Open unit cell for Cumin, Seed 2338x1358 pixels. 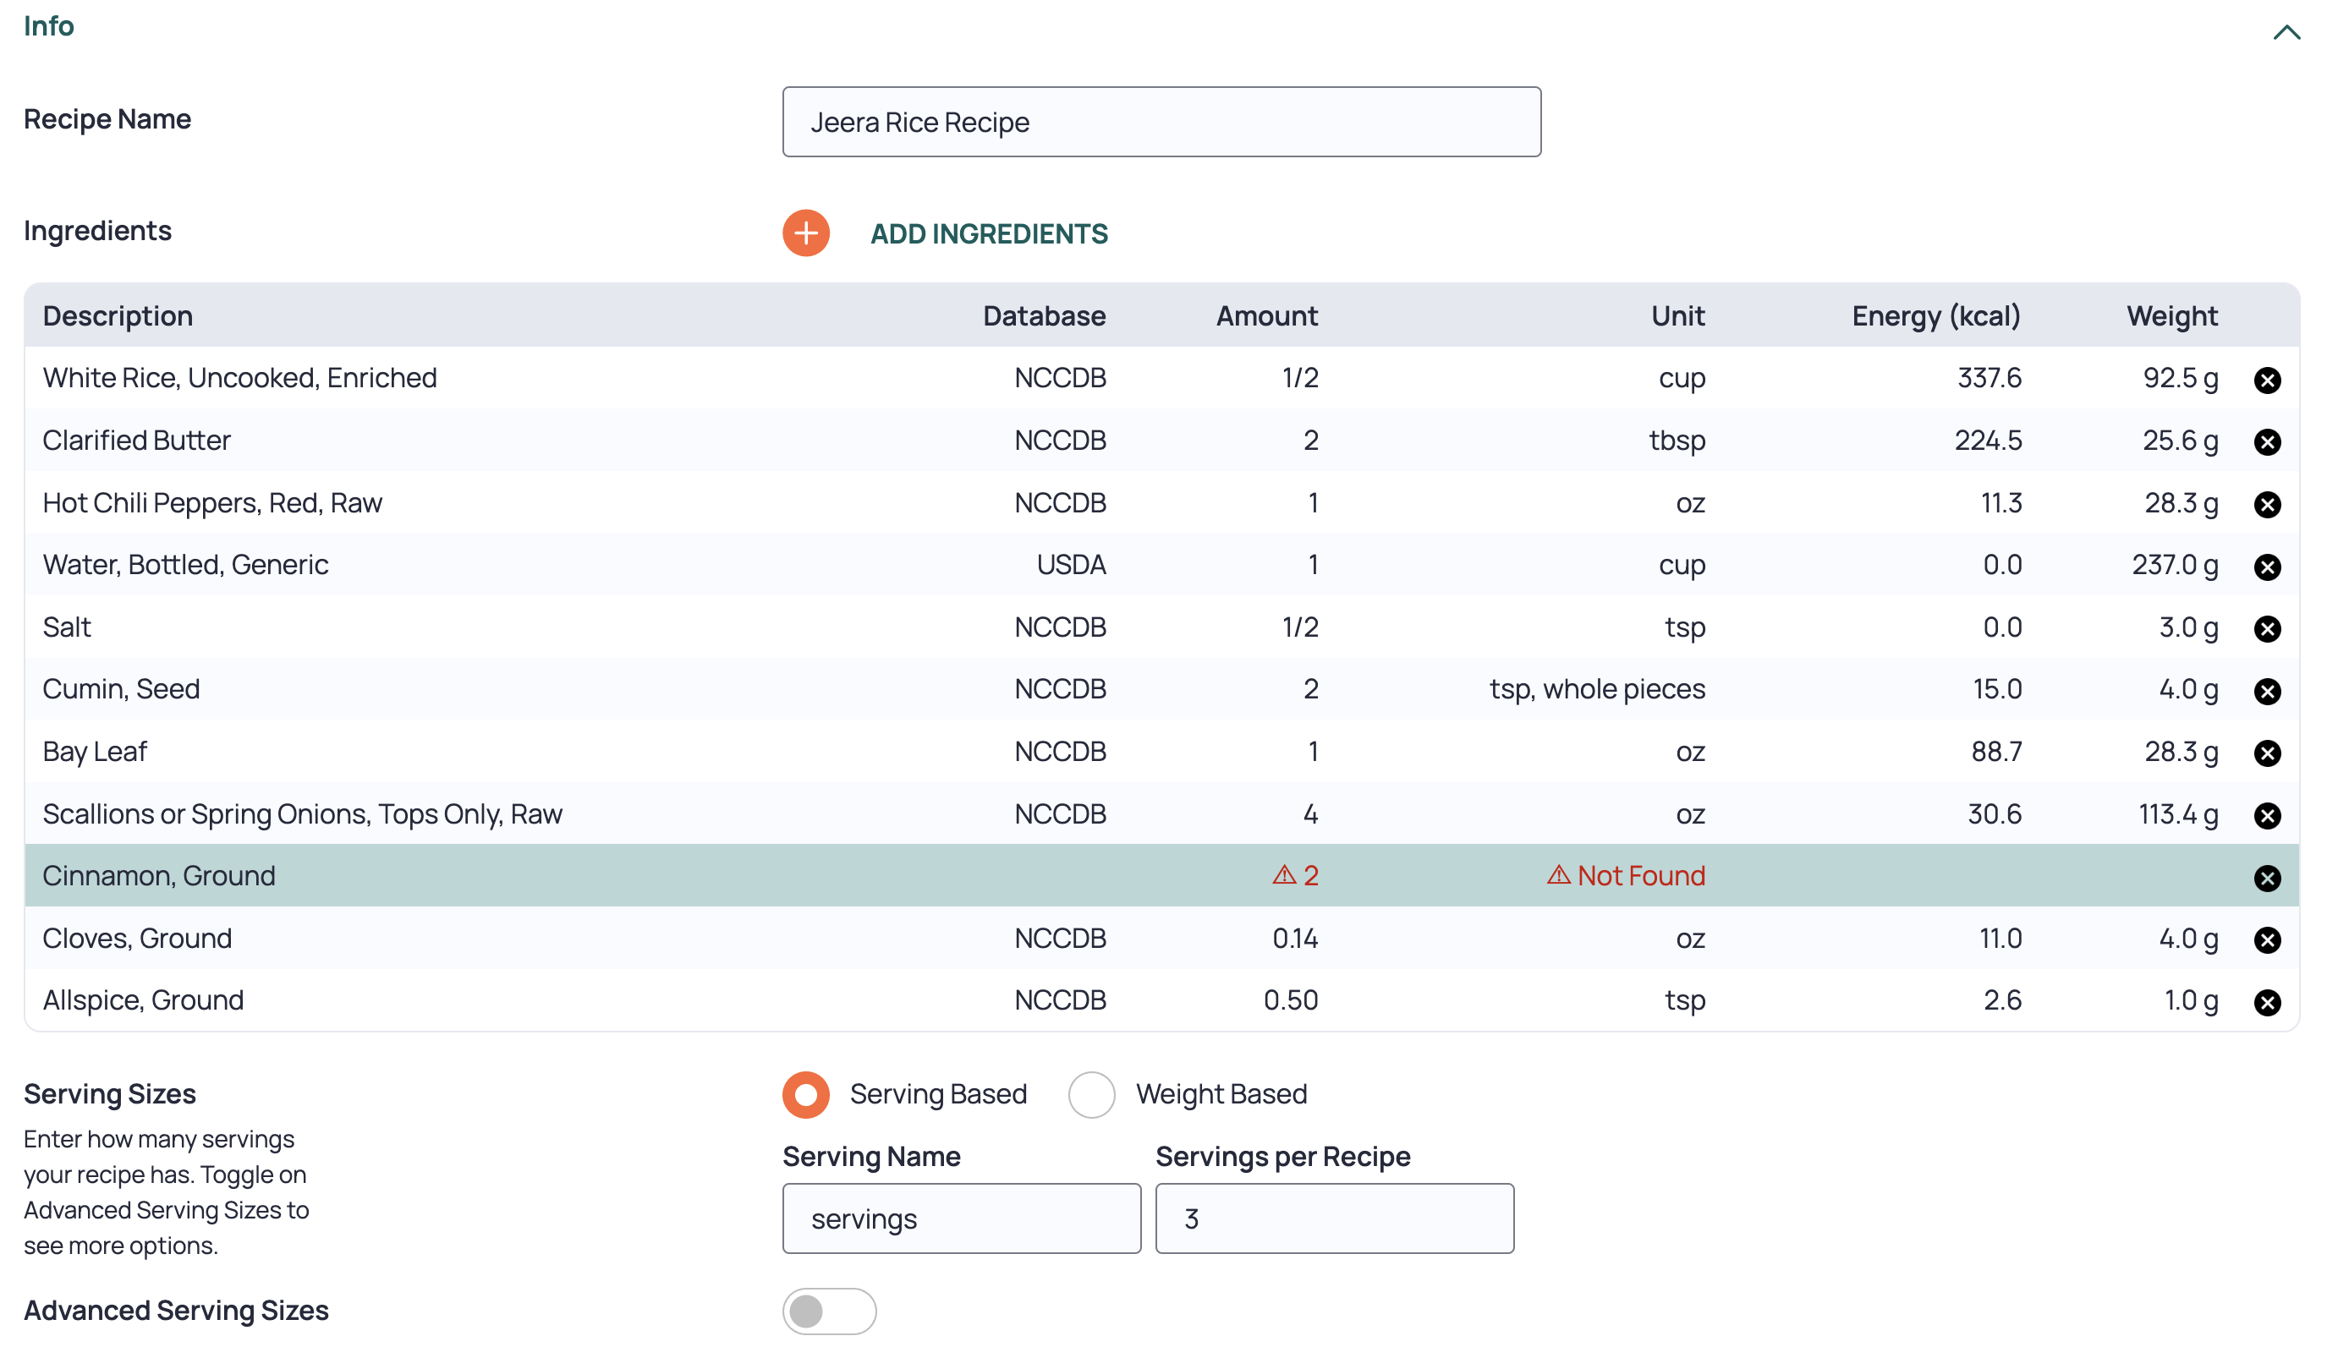[1597, 689]
